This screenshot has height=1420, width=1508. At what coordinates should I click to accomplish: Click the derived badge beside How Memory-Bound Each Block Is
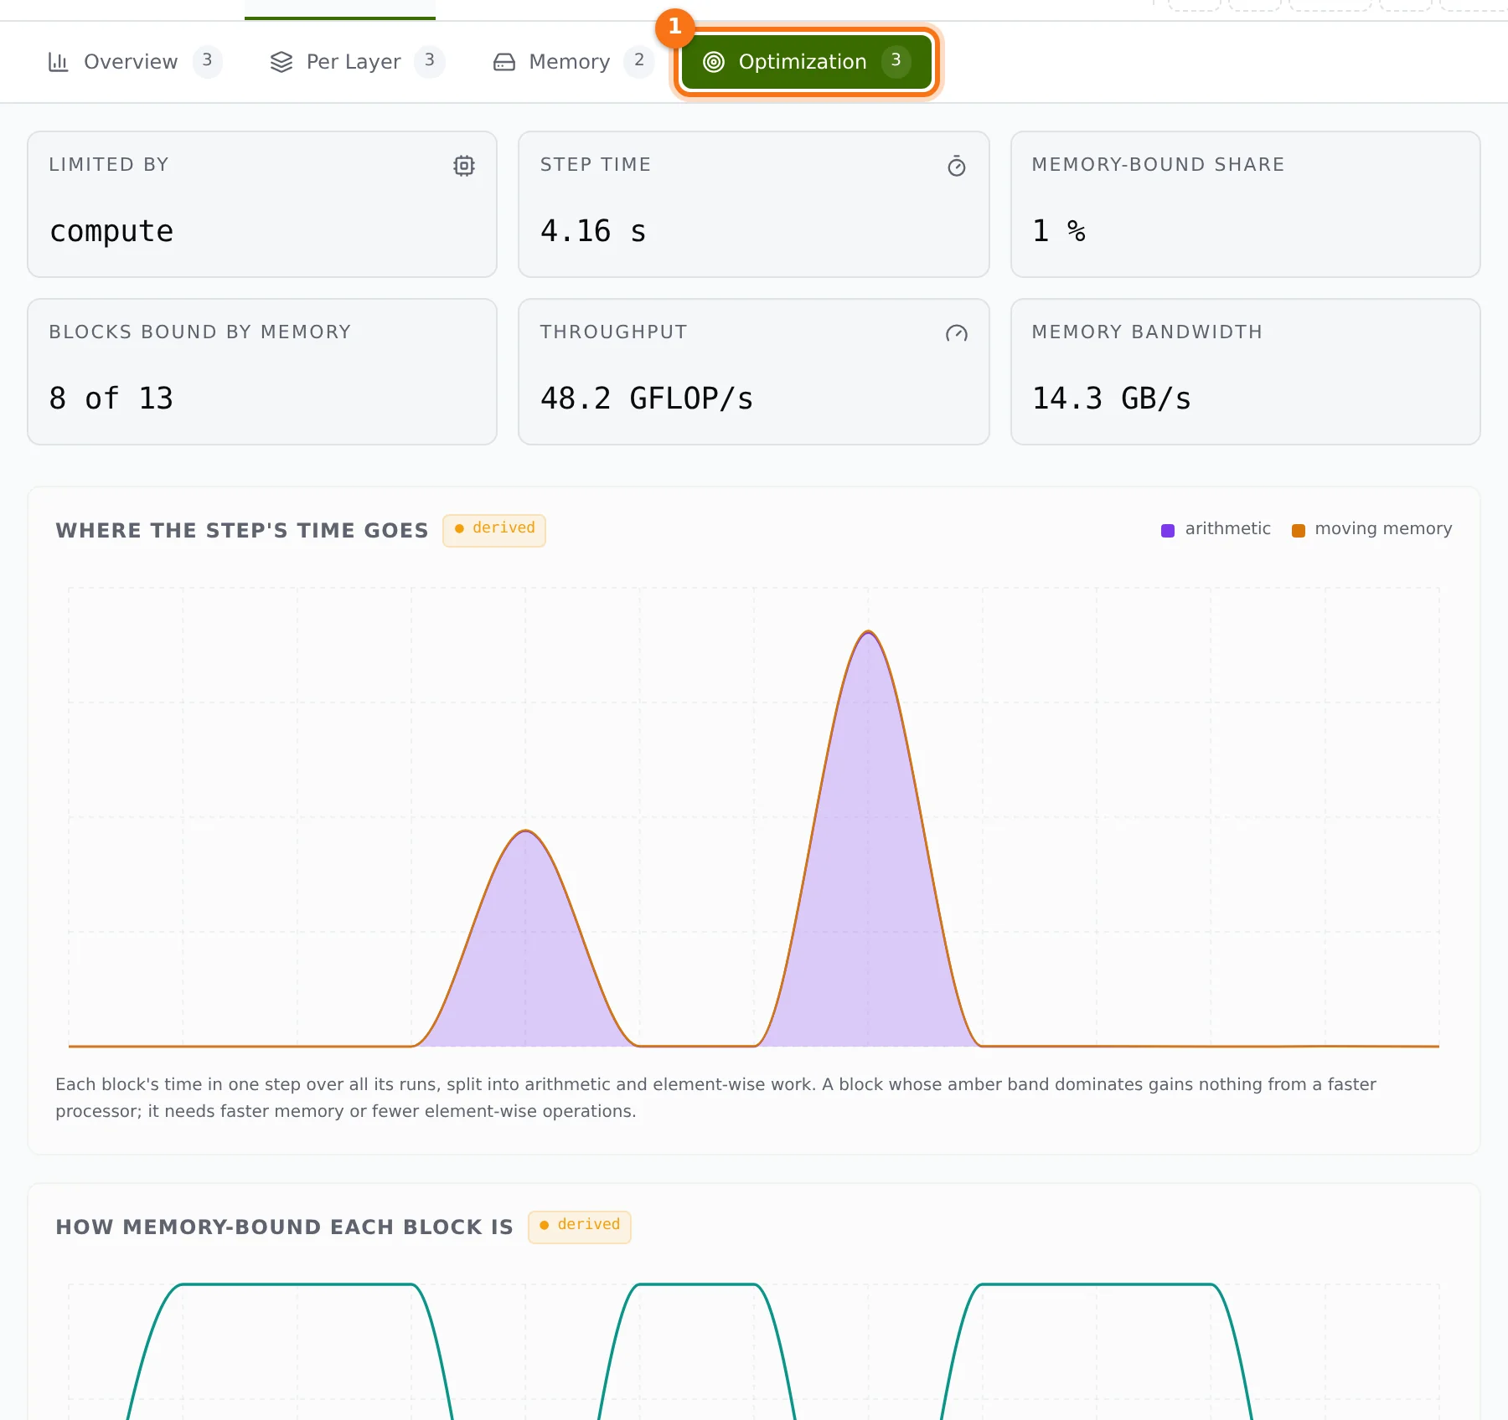pos(580,1227)
